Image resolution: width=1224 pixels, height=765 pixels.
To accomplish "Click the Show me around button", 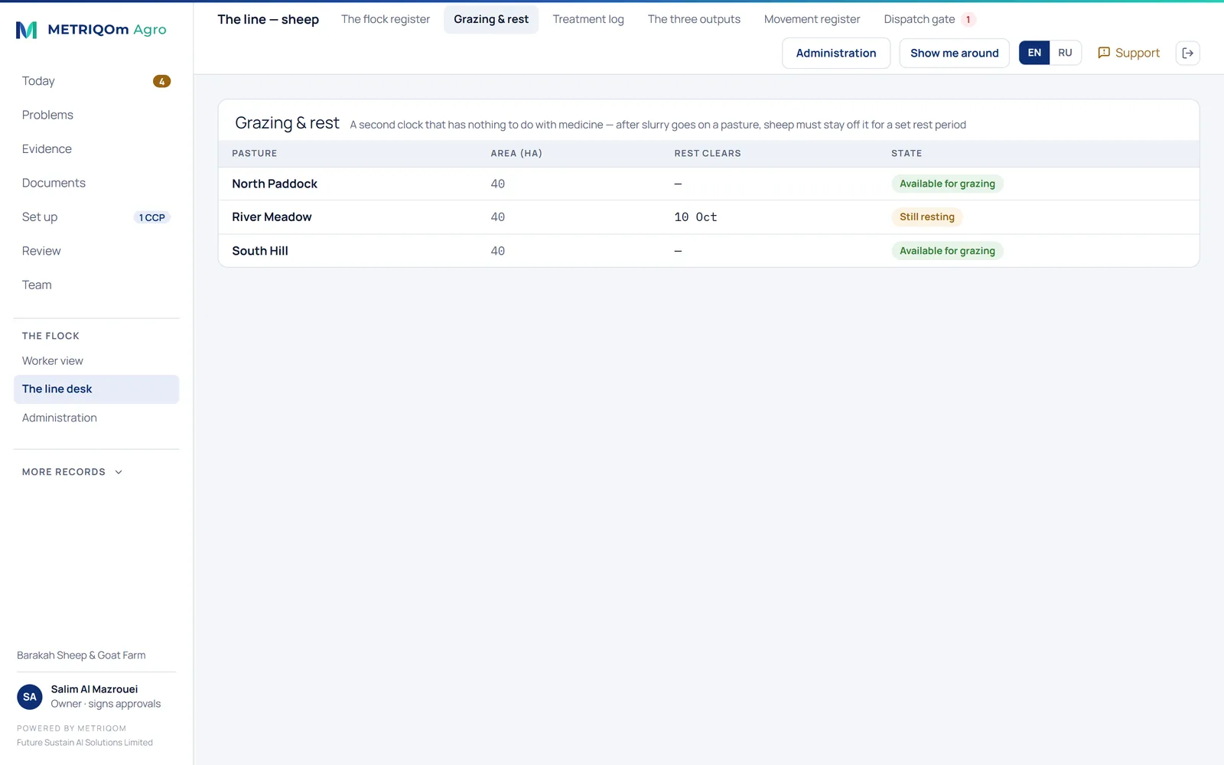I will coord(954,53).
